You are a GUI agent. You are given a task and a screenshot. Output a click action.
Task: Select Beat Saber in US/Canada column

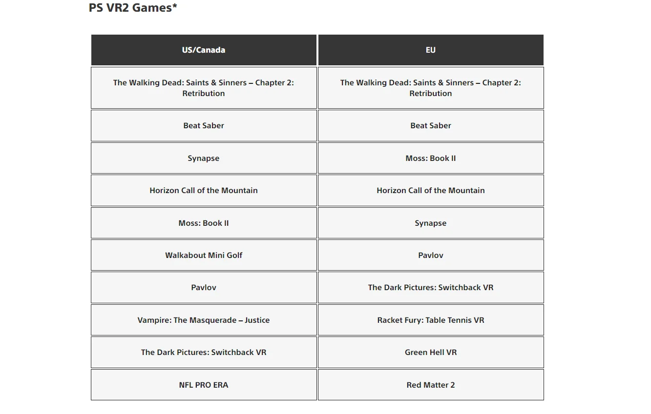click(x=204, y=125)
